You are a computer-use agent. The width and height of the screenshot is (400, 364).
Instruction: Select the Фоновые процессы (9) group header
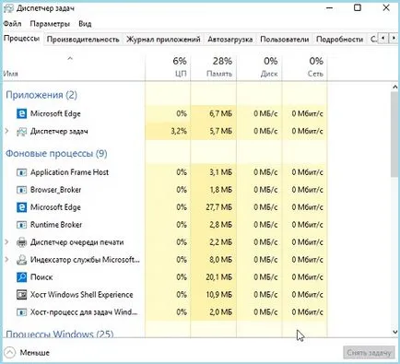56,153
